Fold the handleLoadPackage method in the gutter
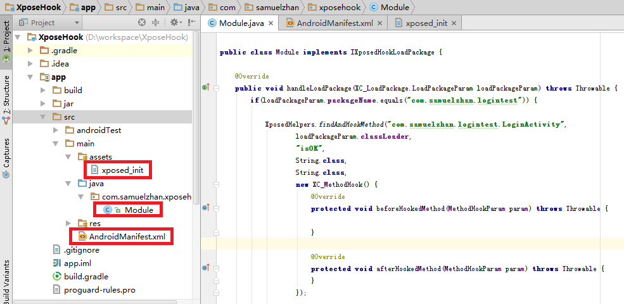Image resolution: width=624 pixels, height=304 pixels. [216, 89]
